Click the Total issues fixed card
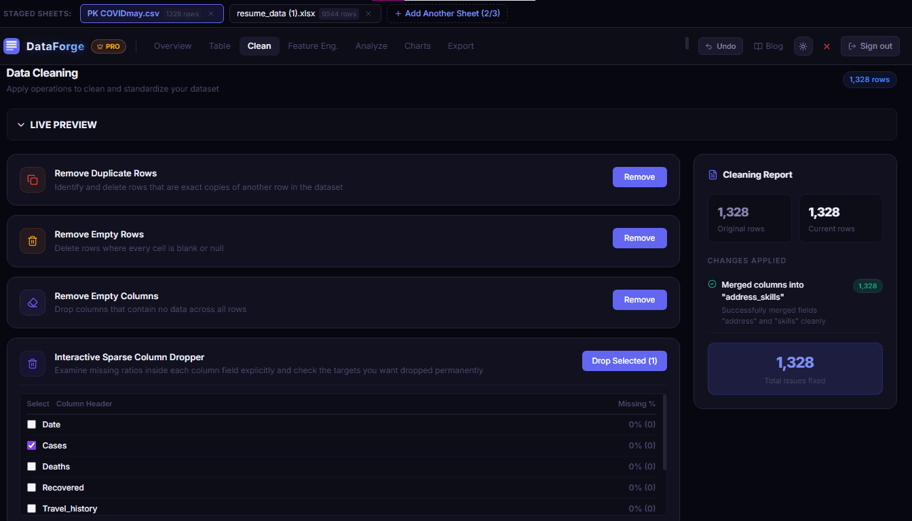The image size is (912, 521). point(795,368)
